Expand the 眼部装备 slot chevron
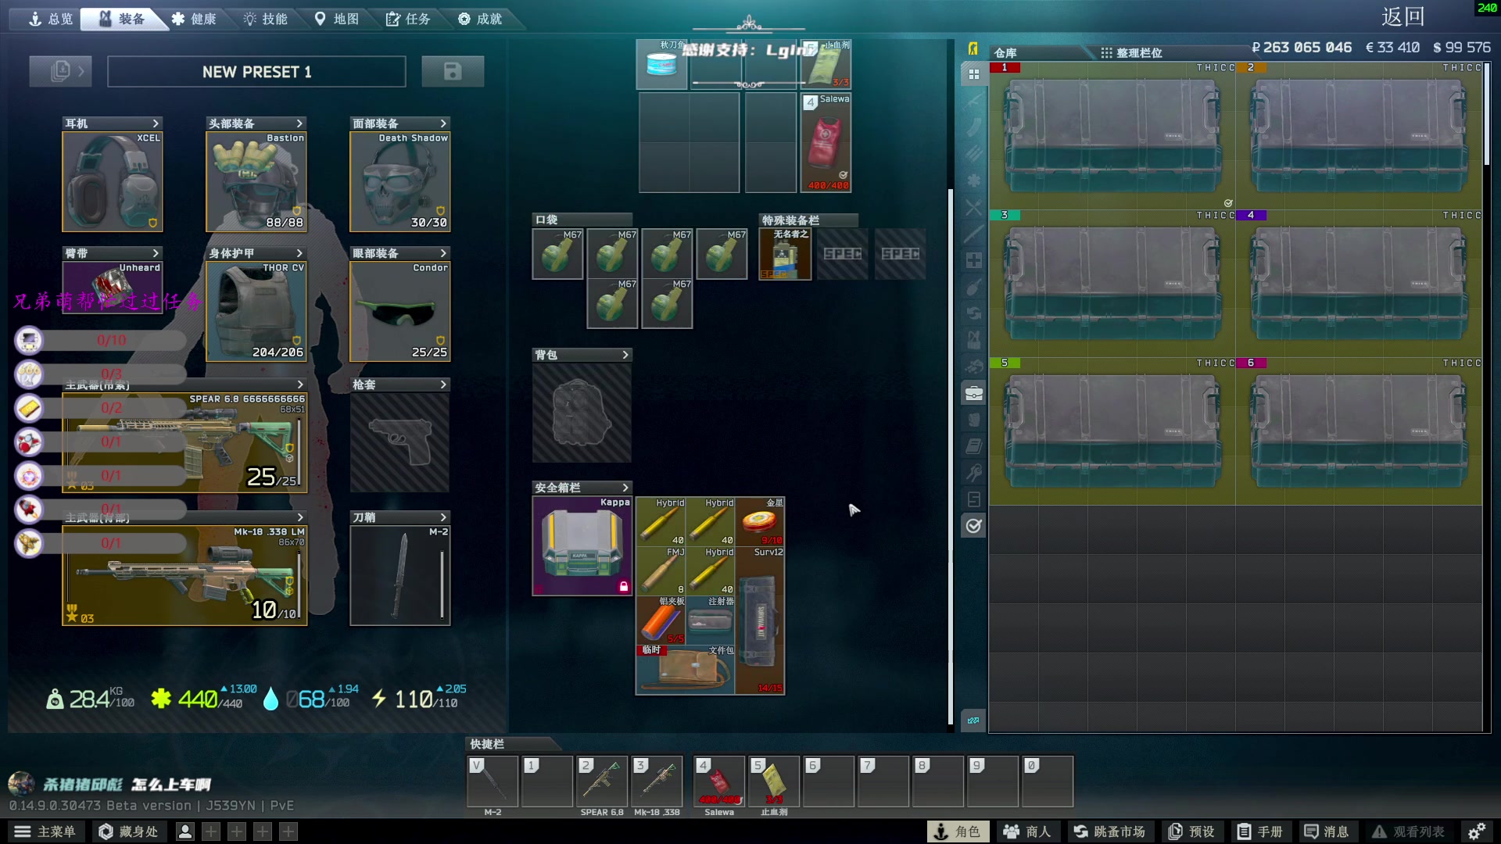Viewport: 1501px width, 844px height. pyautogui.click(x=443, y=253)
